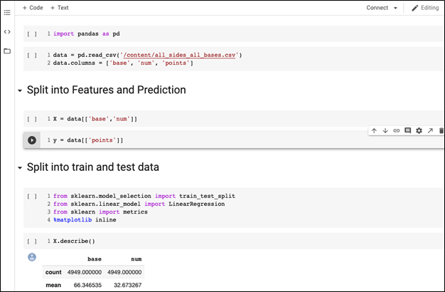Add a comment to the cell
The width and height of the screenshot is (445, 292).
(x=407, y=130)
